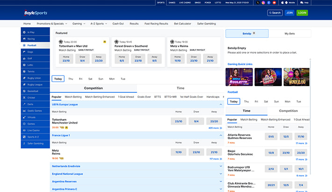Select Today in right Football panel

(234, 102)
